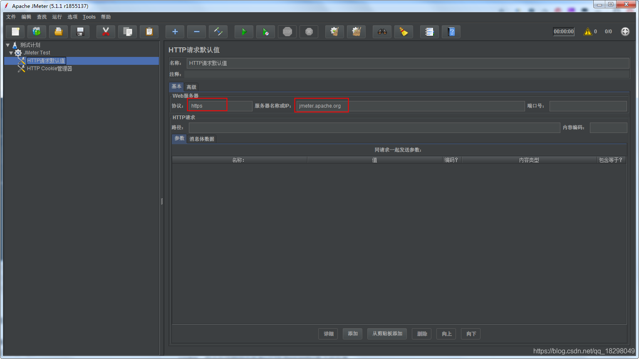Start the test with green arrow
This screenshot has width=639, height=359.
coord(244,32)
